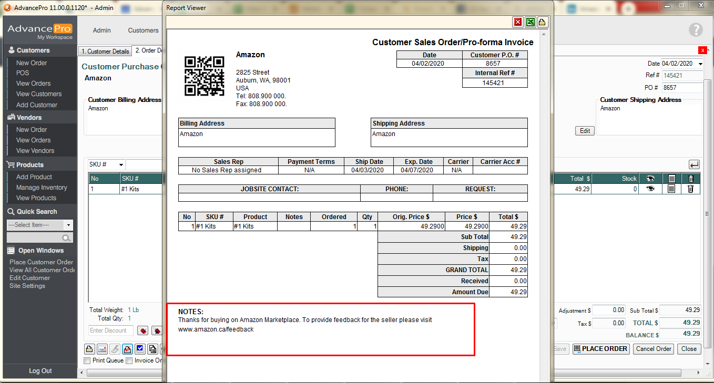Switch to the Customer Details tab

[x=105, y=51]
